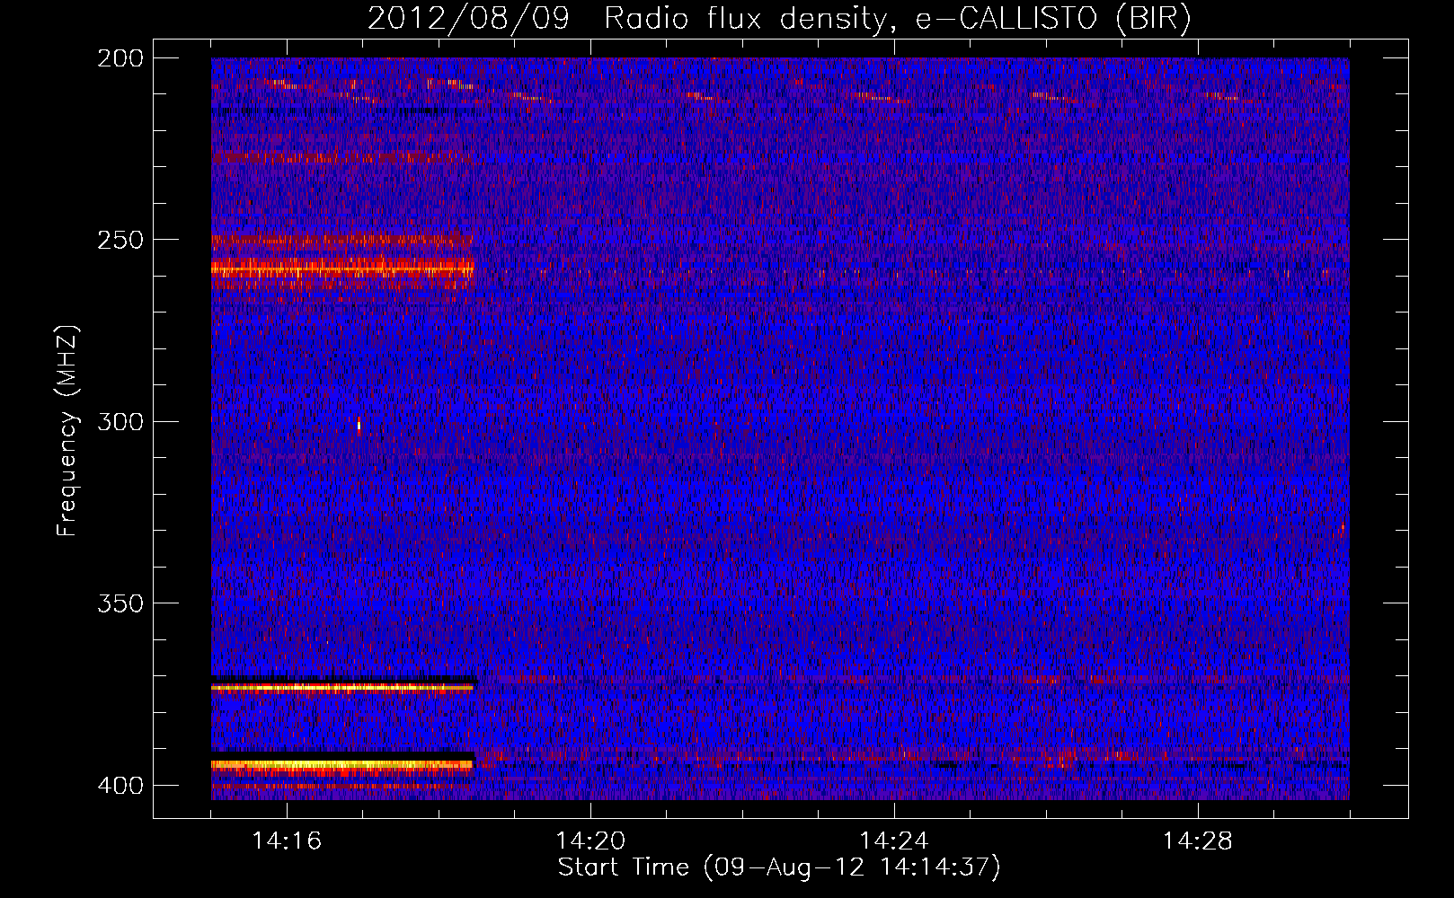
Task: Click the 14:16 time tick label
Action: 287,841
